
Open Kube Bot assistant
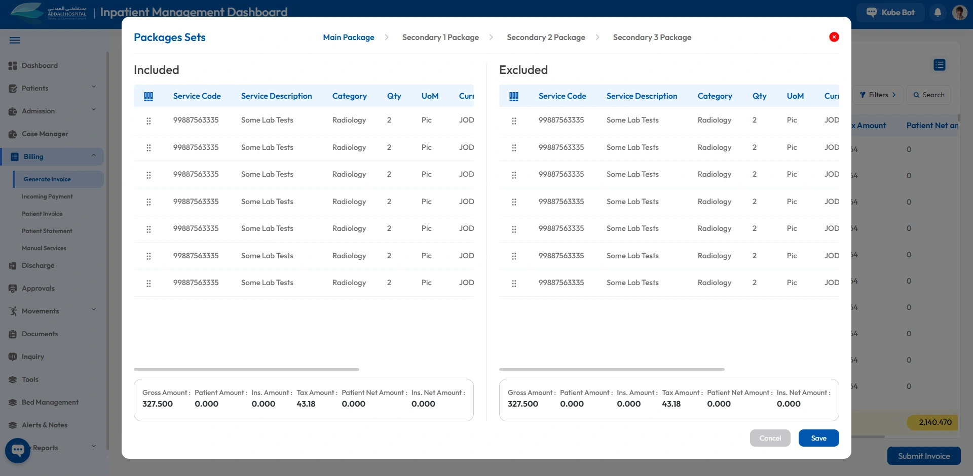[x=890, y=13]
